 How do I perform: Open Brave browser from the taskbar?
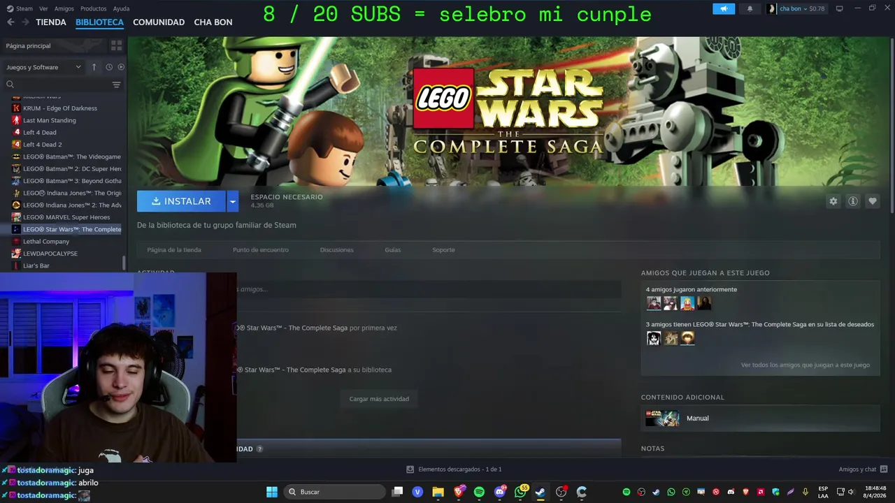pos(459,492)
